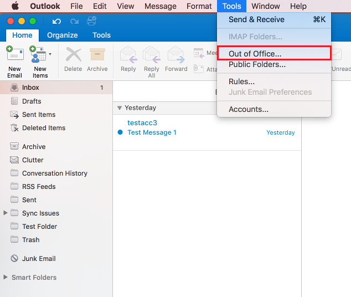Click the Delete X icon
The width and height of the screenshot is (351, 297).
(x=74, y=54)
